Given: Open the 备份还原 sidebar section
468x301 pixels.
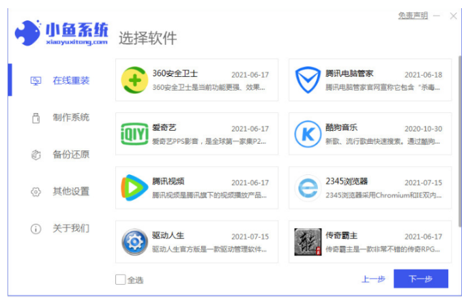Looking at the screenshot, I should point(71,154).
